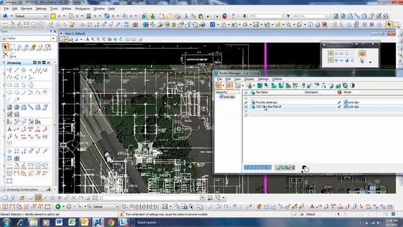Click the X coordinate input field

[x=265, y=16]
